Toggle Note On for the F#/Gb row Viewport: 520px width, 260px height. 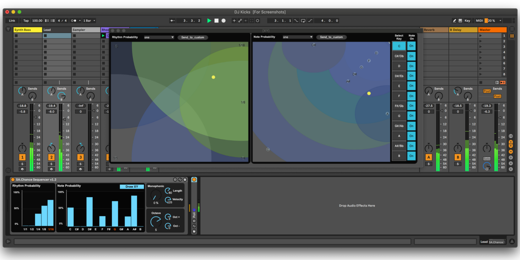tap(411, 106)
